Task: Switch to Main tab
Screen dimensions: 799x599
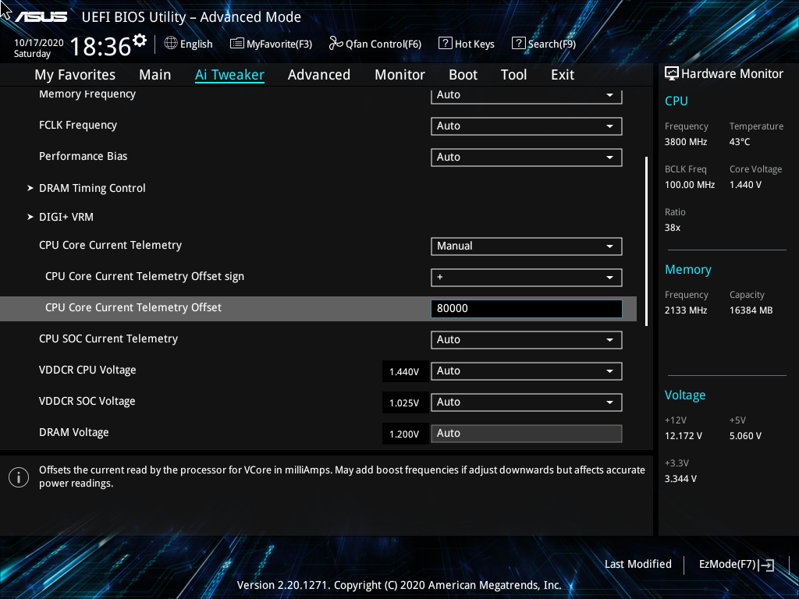Action: [155, 75]
